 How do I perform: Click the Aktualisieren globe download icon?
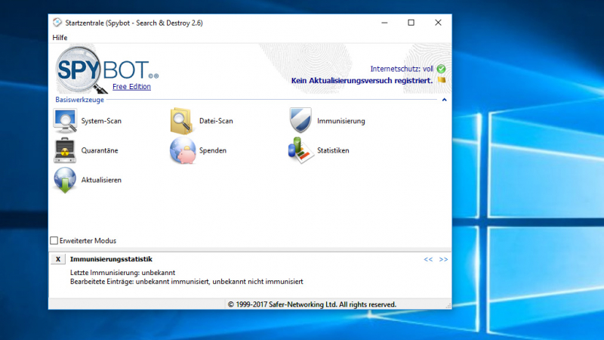click(x=65, y=181)
